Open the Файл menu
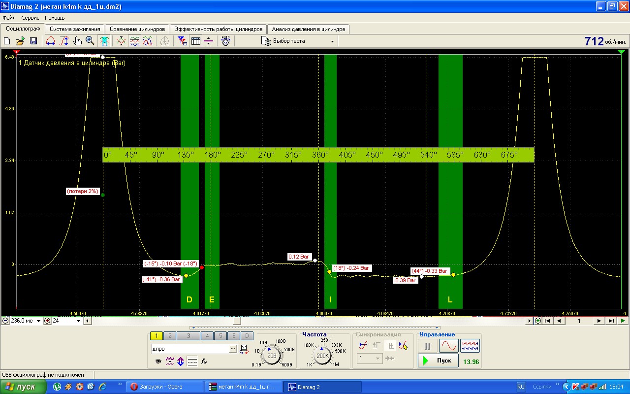630x394 pixels. pos(9,18)
